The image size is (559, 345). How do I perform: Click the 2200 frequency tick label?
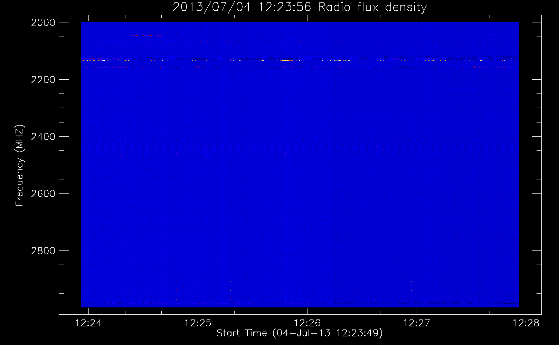43,80
